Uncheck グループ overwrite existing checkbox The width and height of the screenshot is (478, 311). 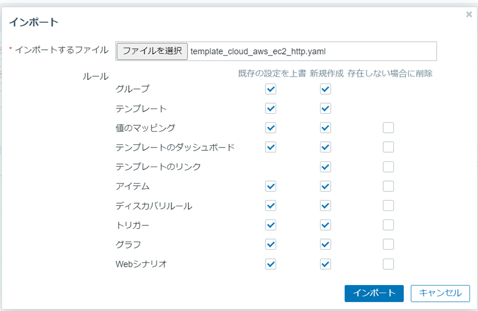(x=271, y=89)
